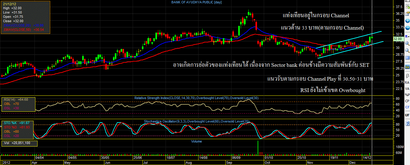
Task: Click the STO.%K =91.67 legend entry
Action: click(x=16, y=123)
